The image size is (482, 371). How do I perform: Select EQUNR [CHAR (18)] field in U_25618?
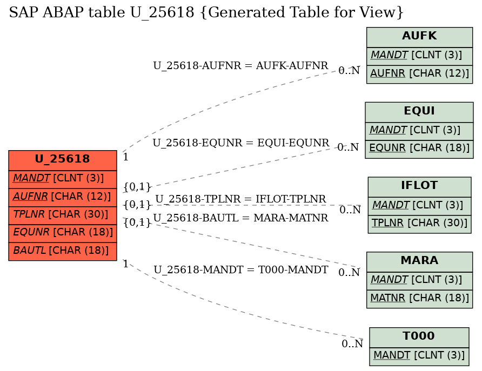62,233
